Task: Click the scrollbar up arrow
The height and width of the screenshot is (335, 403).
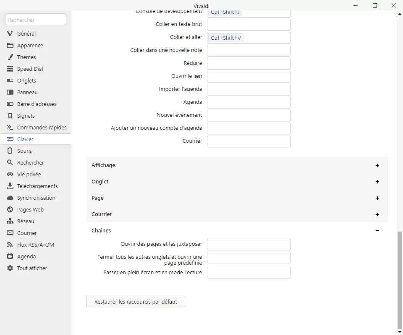Action: coord(400,14)
